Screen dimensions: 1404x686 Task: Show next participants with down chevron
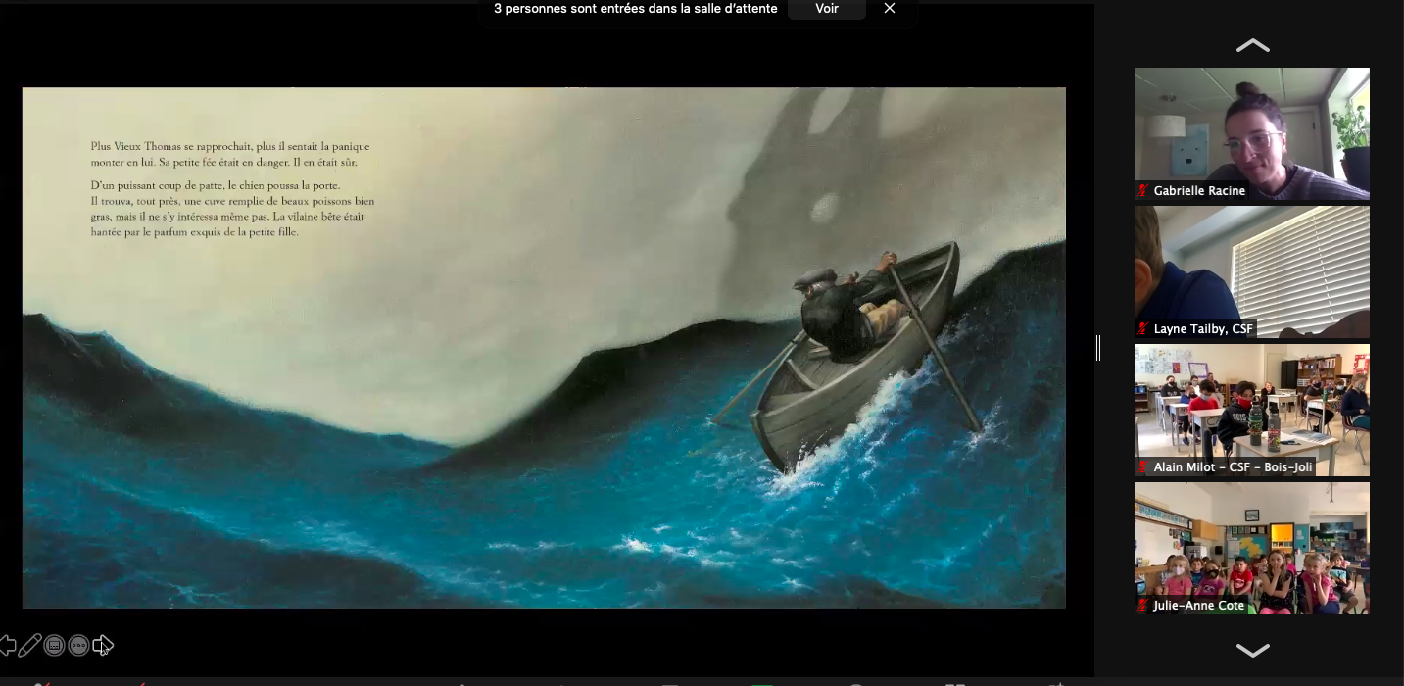(1252, 650)
